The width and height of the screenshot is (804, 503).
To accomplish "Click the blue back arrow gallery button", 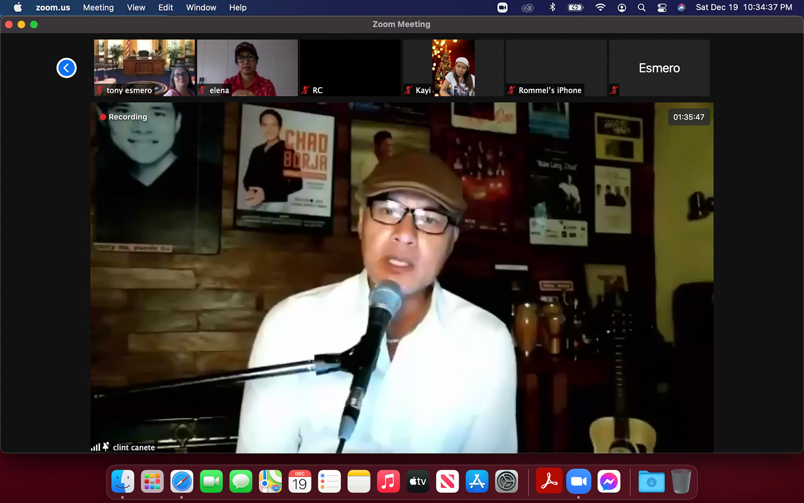I will tap(66, 68).
